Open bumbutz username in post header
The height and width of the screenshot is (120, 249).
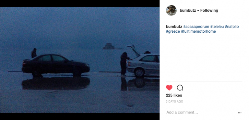click(188, 10)
